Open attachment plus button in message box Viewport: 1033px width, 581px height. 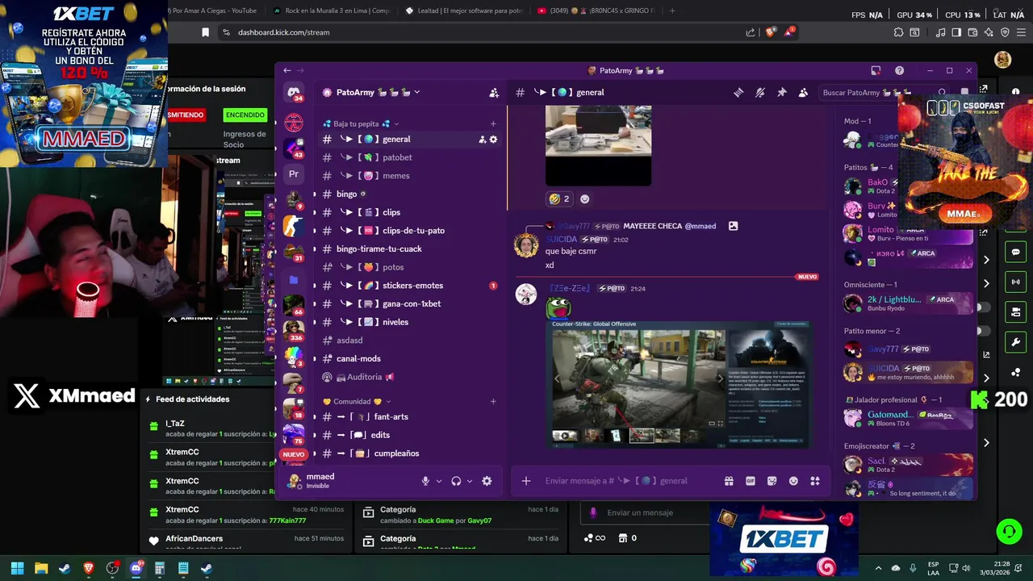tap(526, 481)
